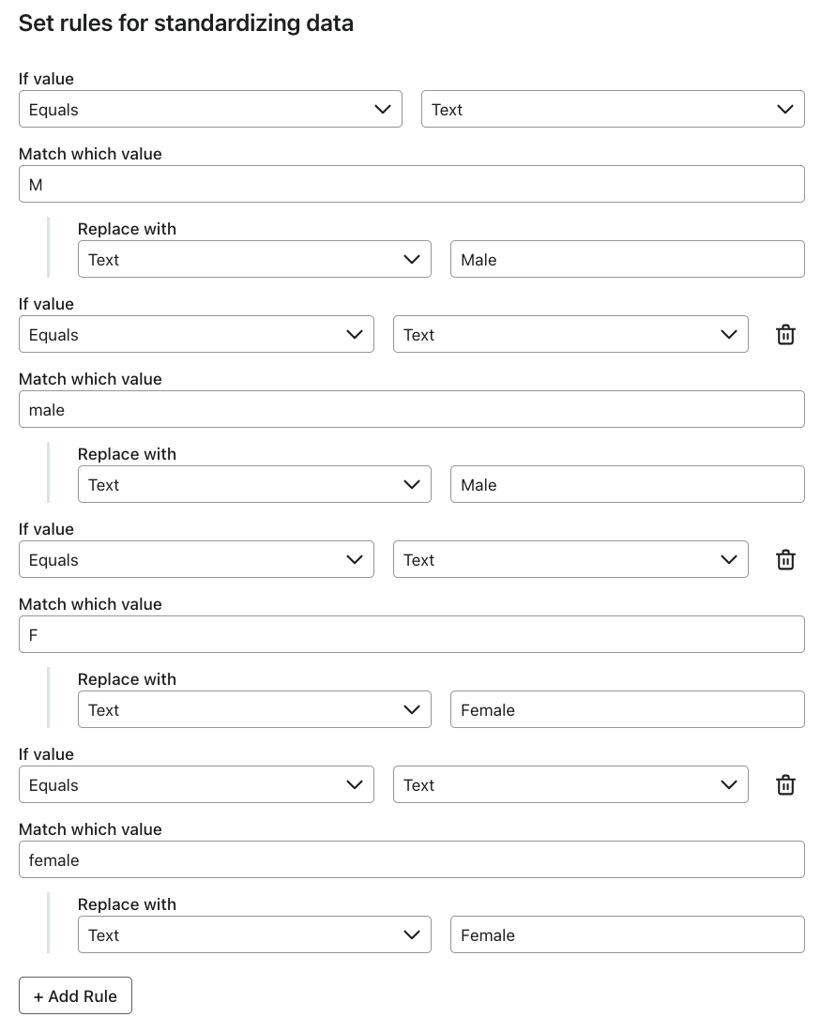
Task: Click the match value field containing 'M'
Action: tap(412, 185)
